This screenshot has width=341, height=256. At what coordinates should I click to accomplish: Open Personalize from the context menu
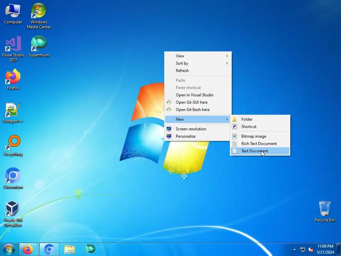pos(198,136)
